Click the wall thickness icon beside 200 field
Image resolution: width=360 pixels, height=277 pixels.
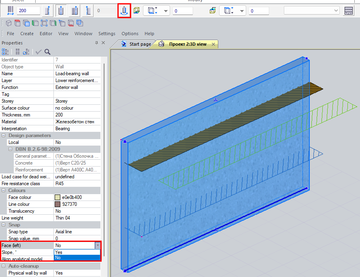[10, 11]
